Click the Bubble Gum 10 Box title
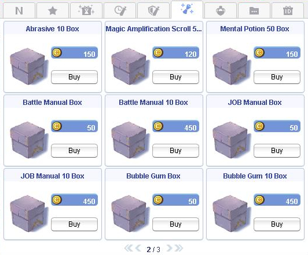308x255 pixels. [255, 176]
